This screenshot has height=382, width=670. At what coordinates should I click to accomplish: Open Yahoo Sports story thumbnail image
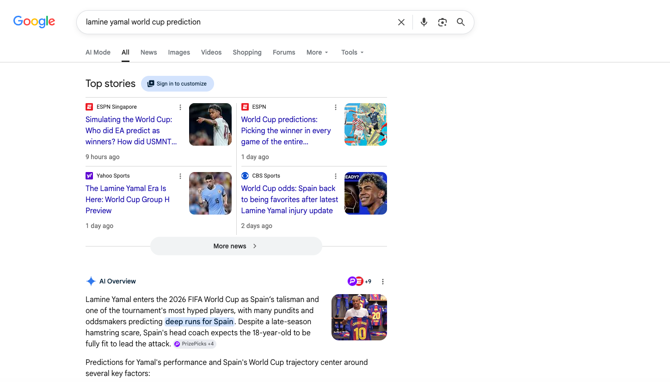210,193
